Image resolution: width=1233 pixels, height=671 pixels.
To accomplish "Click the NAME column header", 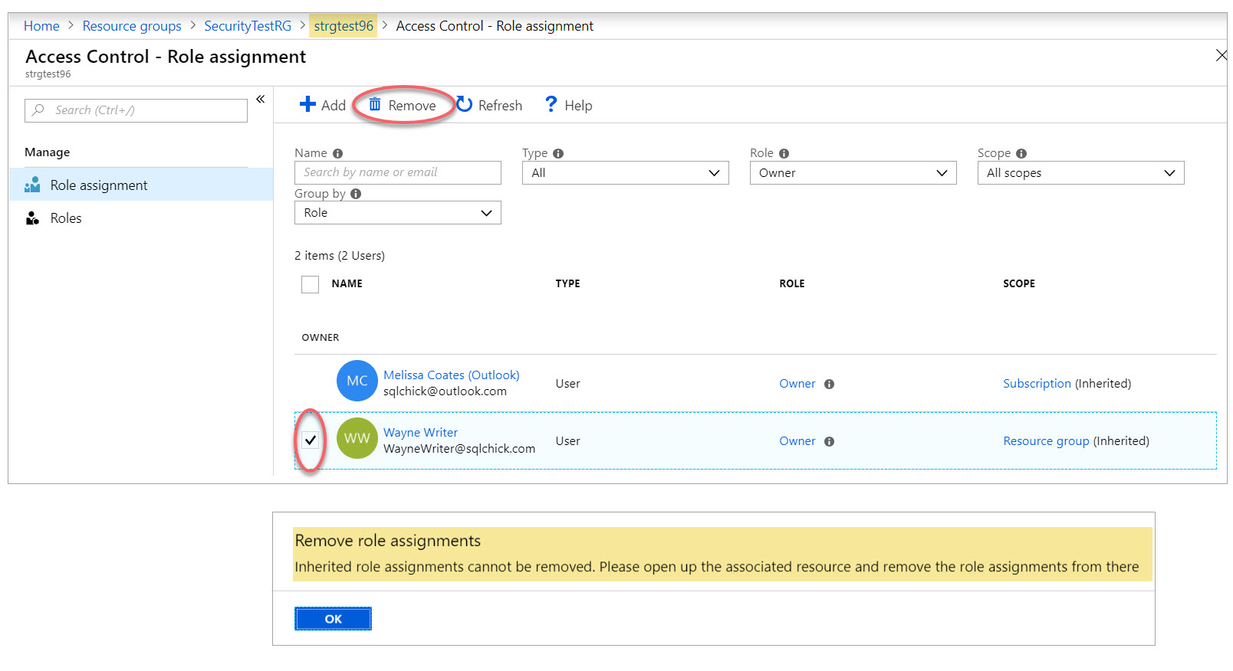I will [347, 283].
